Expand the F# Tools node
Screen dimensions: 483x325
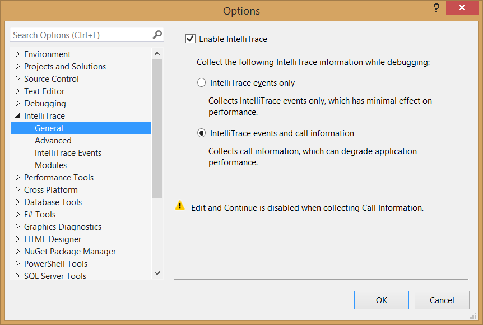pos(17,215)
